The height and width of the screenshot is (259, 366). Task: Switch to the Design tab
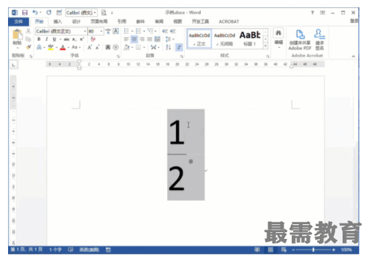[x=76, y=21]
